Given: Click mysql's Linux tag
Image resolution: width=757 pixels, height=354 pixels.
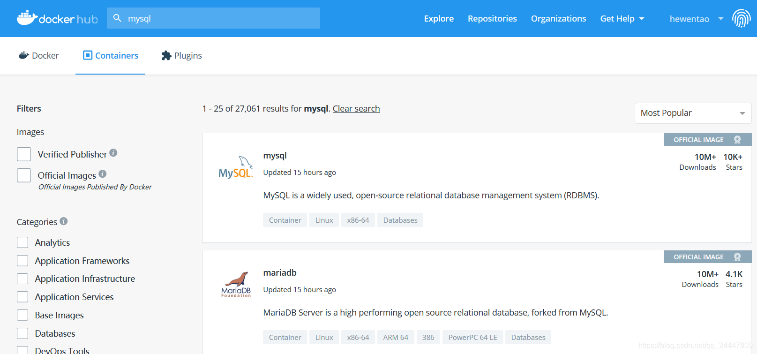Looking at the screenshot, I should click(x=324, y=220).
